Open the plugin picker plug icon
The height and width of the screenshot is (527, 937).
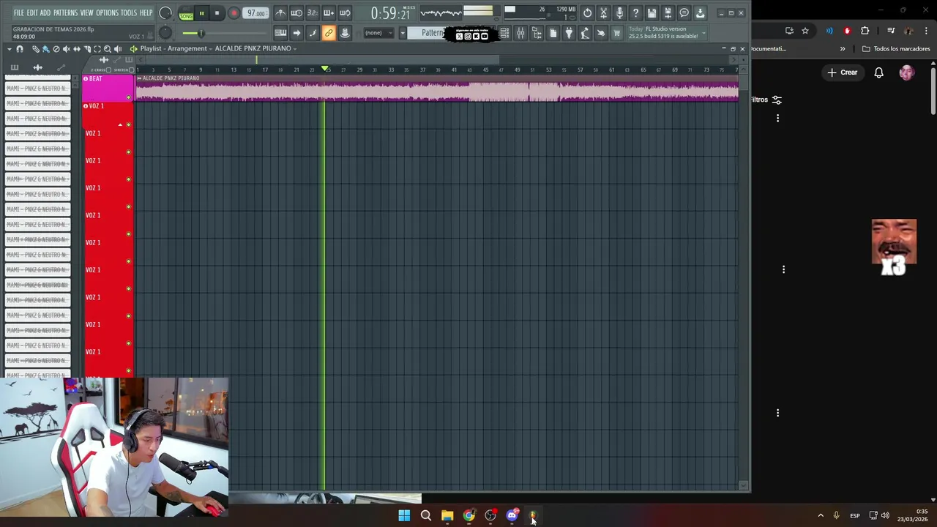tap(569, 33)
